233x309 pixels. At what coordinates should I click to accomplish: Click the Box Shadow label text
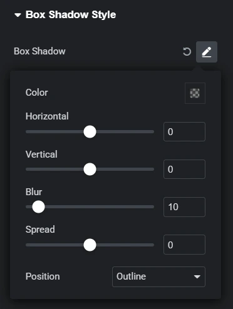(39, 51)
